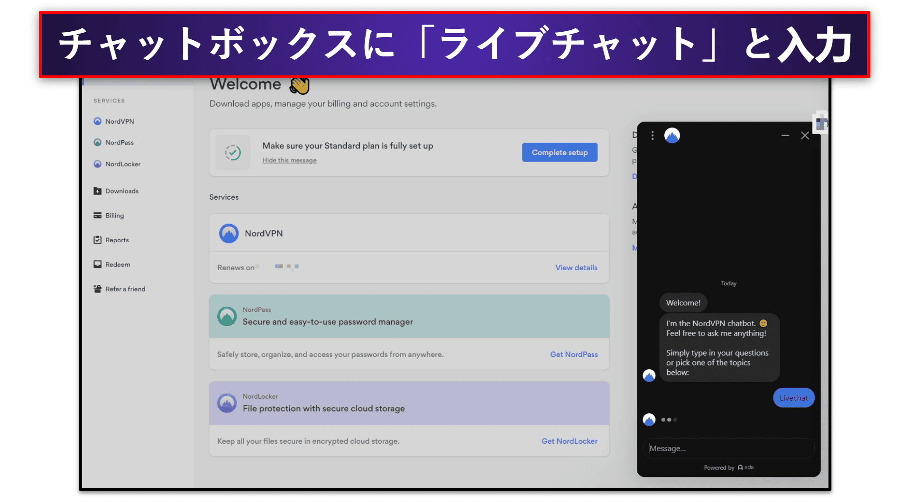Open the Redeem sidebar label
Viewport: 910px width, 502px height.
pos(118,265)
